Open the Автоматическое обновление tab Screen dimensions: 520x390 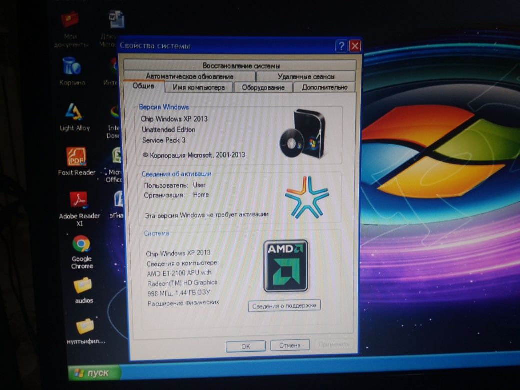click(189, 76)
